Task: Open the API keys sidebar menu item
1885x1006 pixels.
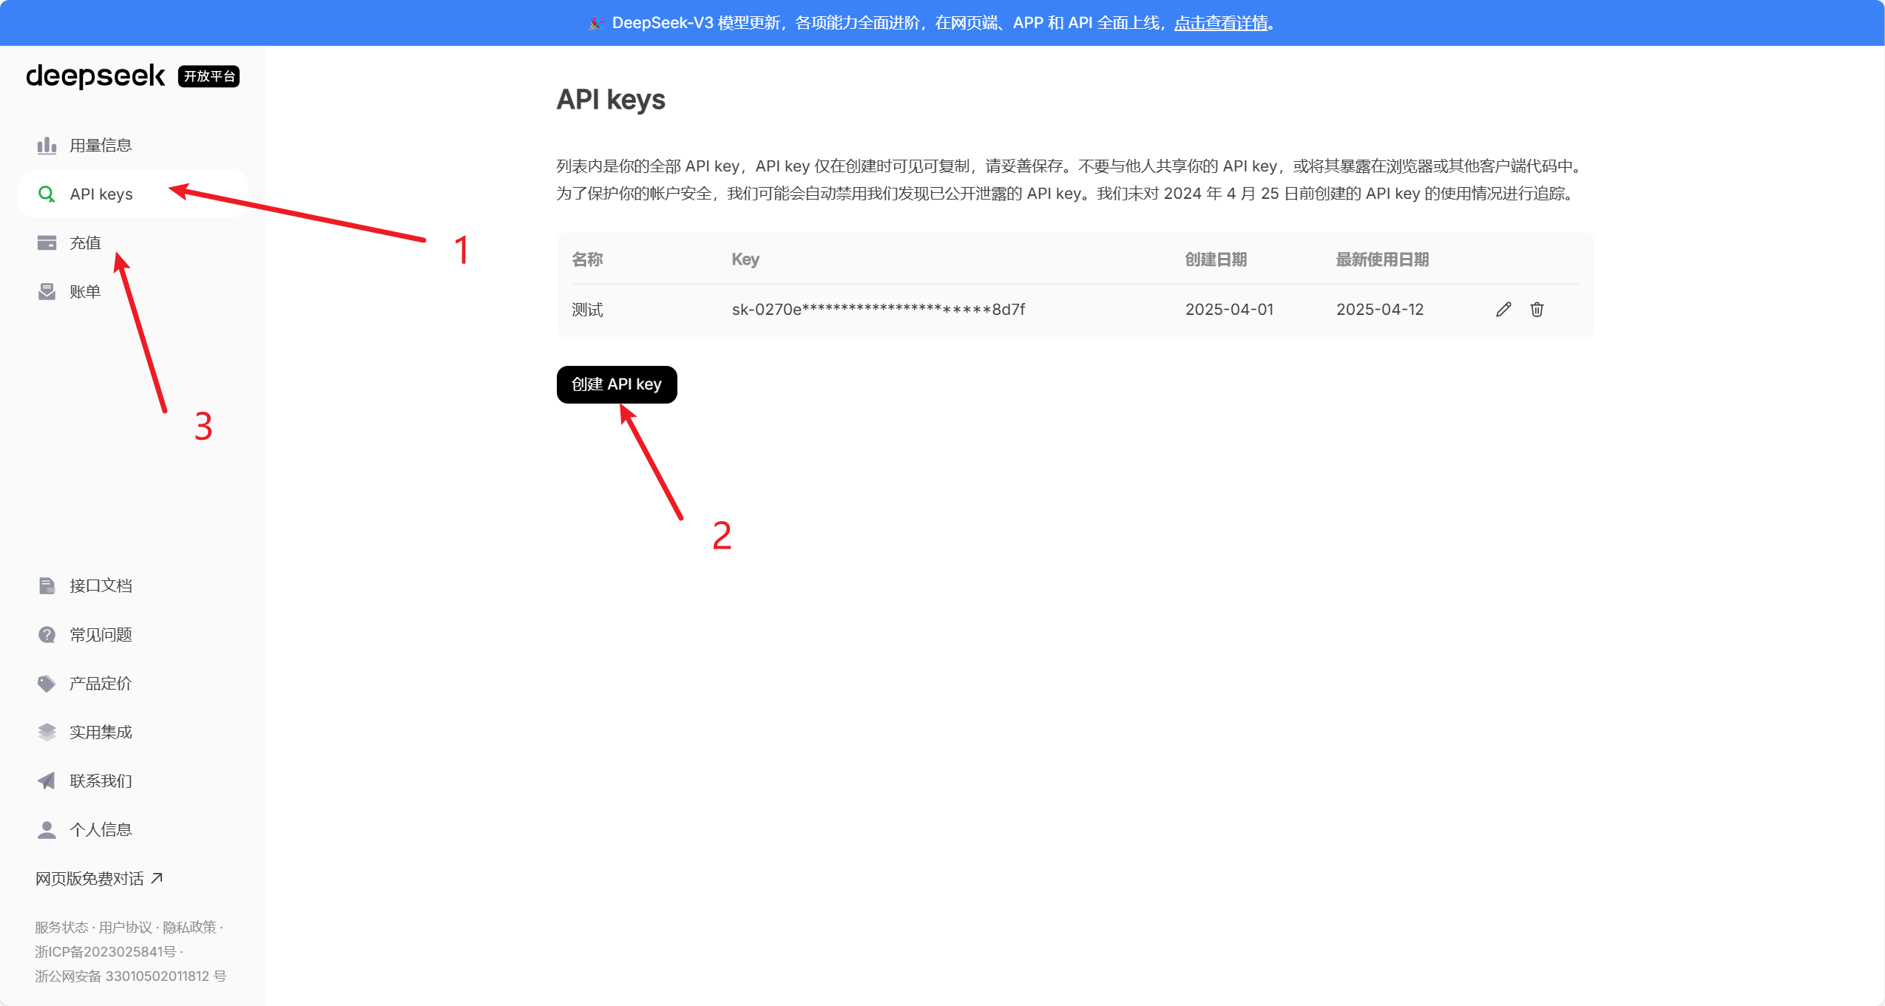Action: click(x=101, y=194)
